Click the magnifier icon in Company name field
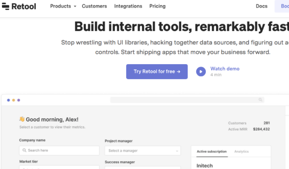Image resolution: width=289 pixels, height=169 pixels. [24, 150]
